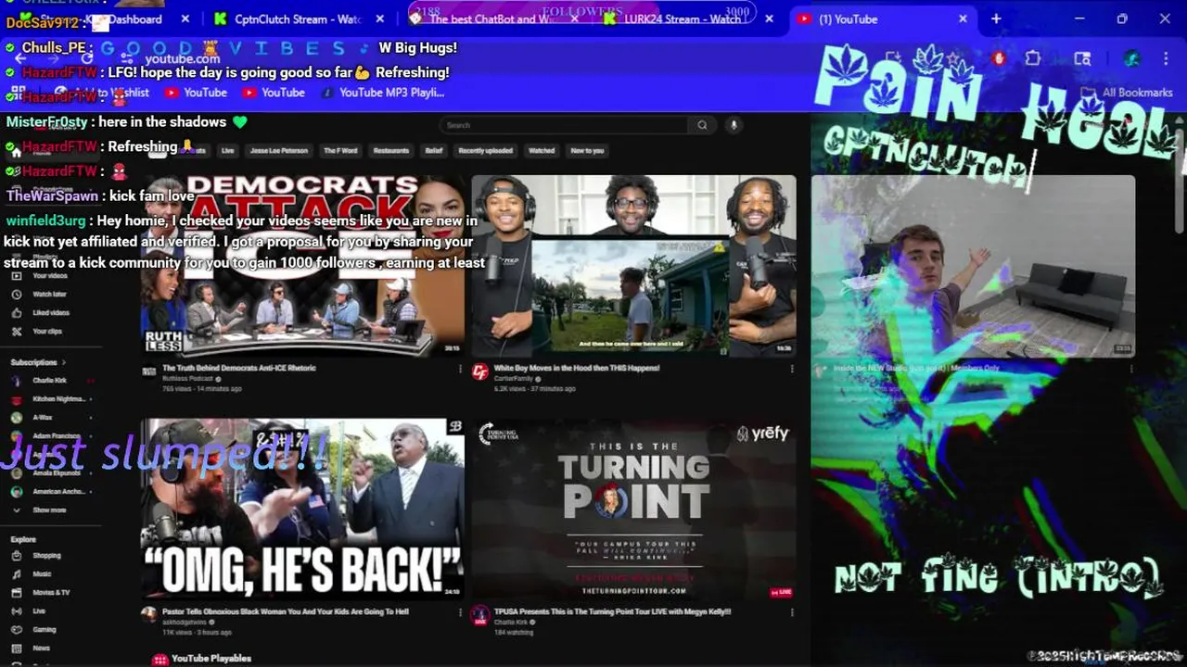Expand the Subscriptions section chevron
This screenshot has width=1187, height=667.
(x=64, y=362)
